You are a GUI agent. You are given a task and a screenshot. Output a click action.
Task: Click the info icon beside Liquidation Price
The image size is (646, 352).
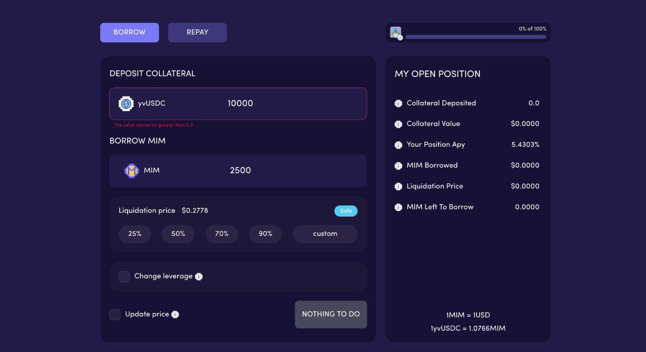(x=399, y=187)
